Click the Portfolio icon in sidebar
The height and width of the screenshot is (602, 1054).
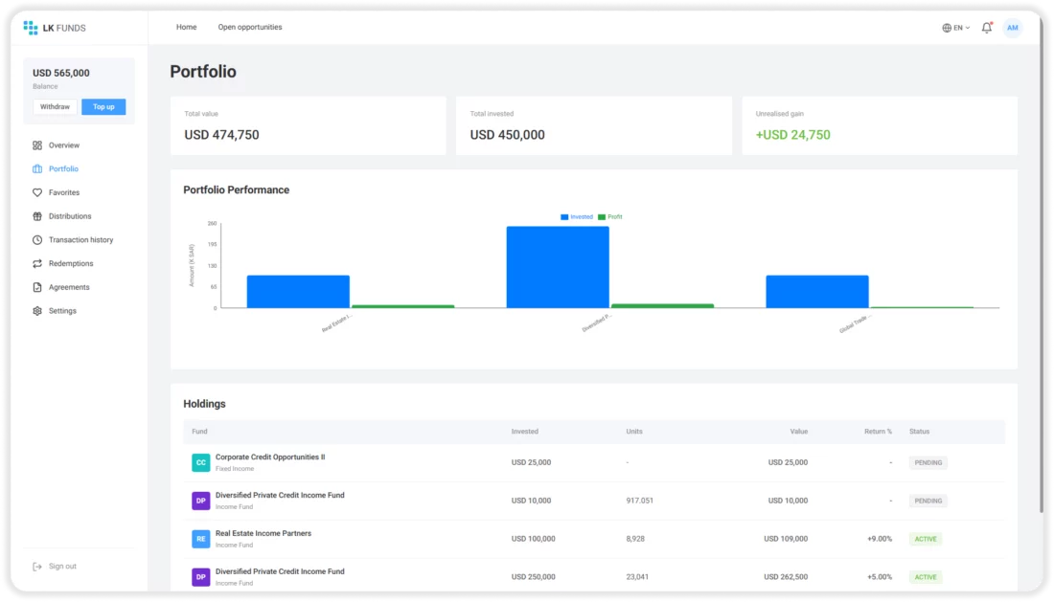pyautogui.click(x=37, y=169)
